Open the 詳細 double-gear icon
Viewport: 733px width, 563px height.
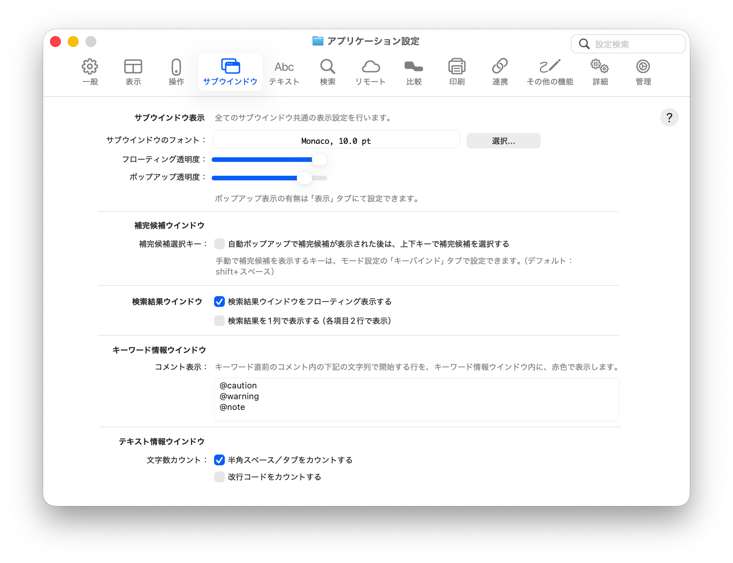[600, 67]
